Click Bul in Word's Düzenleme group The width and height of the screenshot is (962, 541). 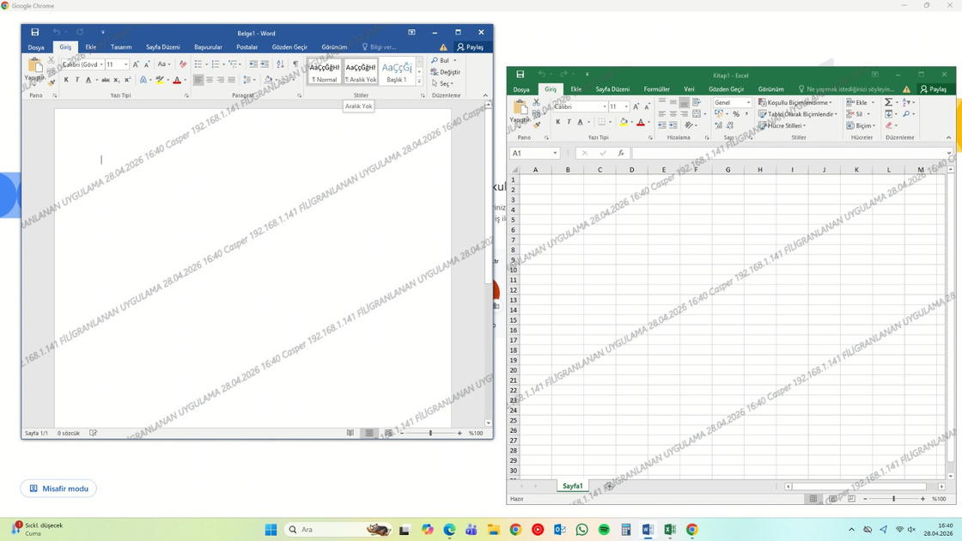441,61
